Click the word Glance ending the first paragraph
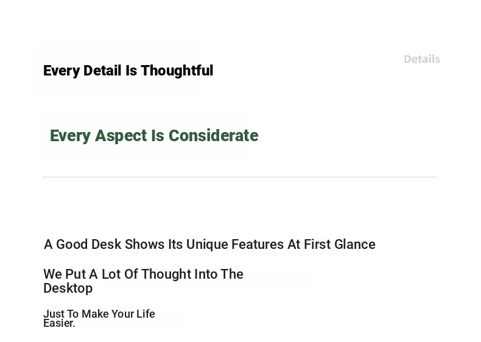Screen dimensions: 481x342 [x=355, y=245]
